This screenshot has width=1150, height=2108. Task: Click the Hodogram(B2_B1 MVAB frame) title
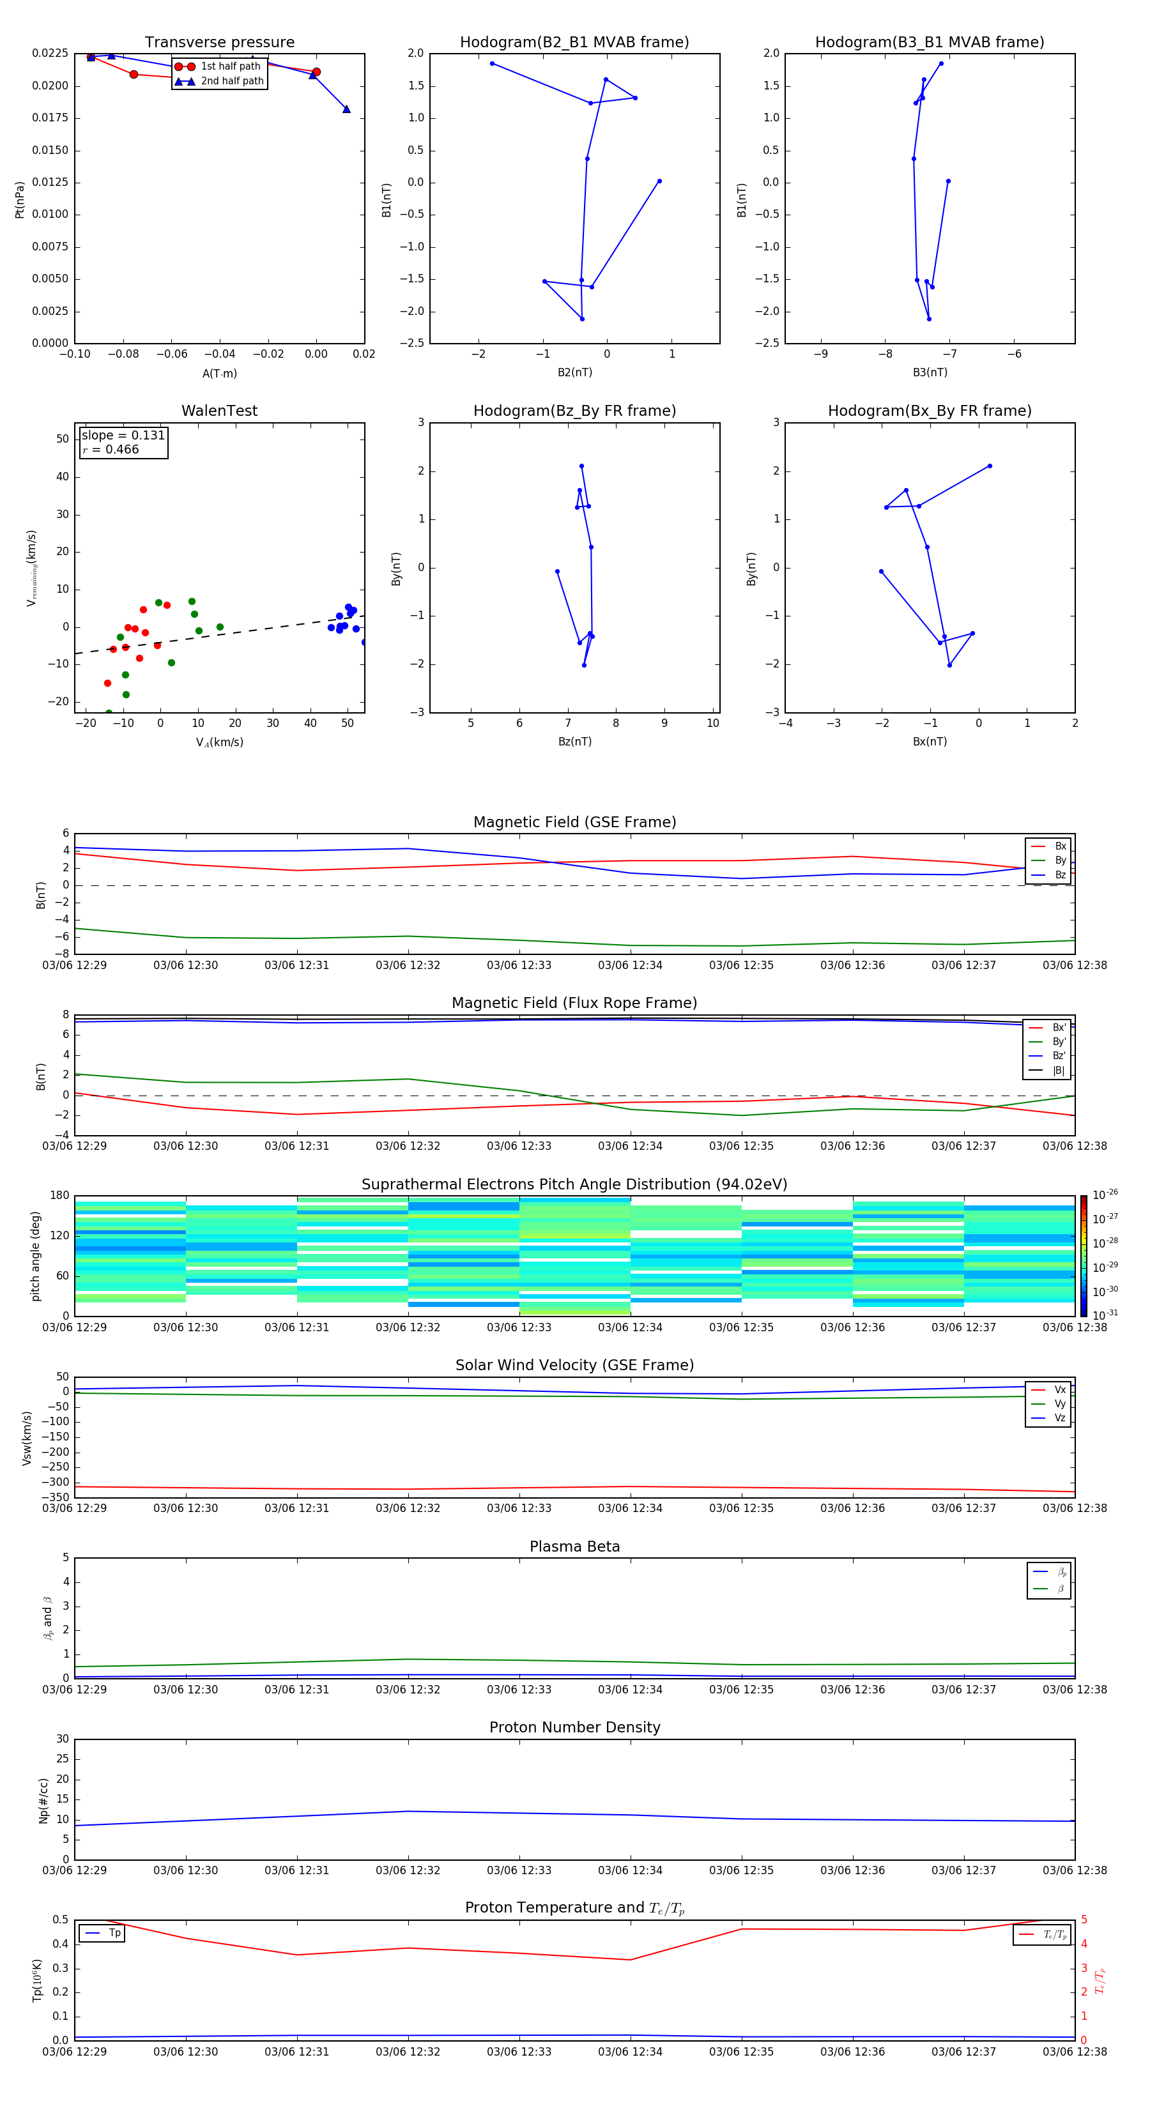tap(574, 43)
